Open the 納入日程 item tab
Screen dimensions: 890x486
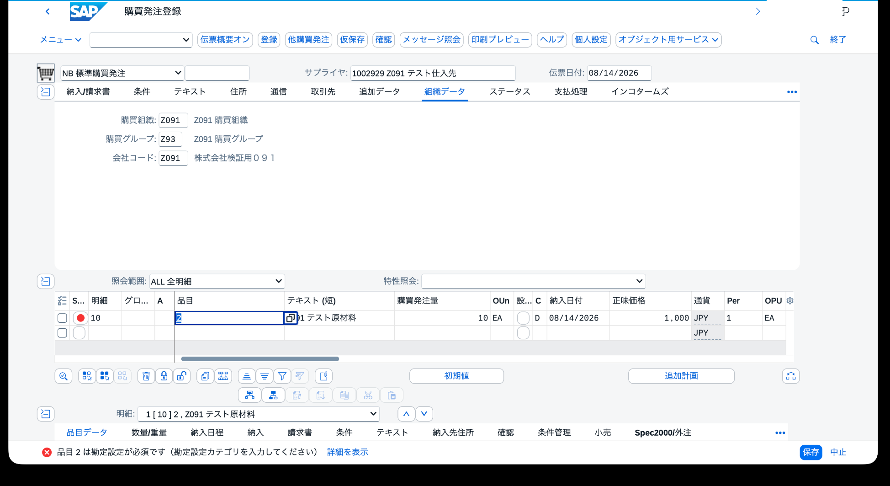pyautogui.click(x=207, y=433)
